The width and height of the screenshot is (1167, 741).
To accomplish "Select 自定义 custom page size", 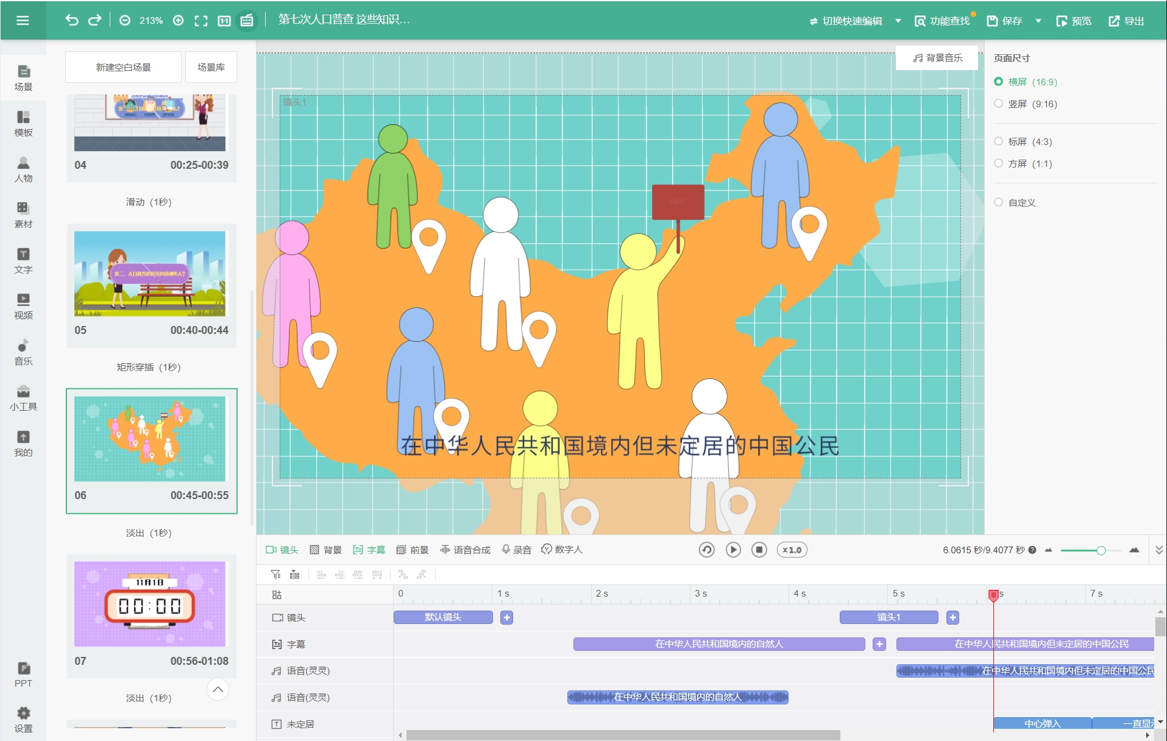I will (x=1015, y=202).
